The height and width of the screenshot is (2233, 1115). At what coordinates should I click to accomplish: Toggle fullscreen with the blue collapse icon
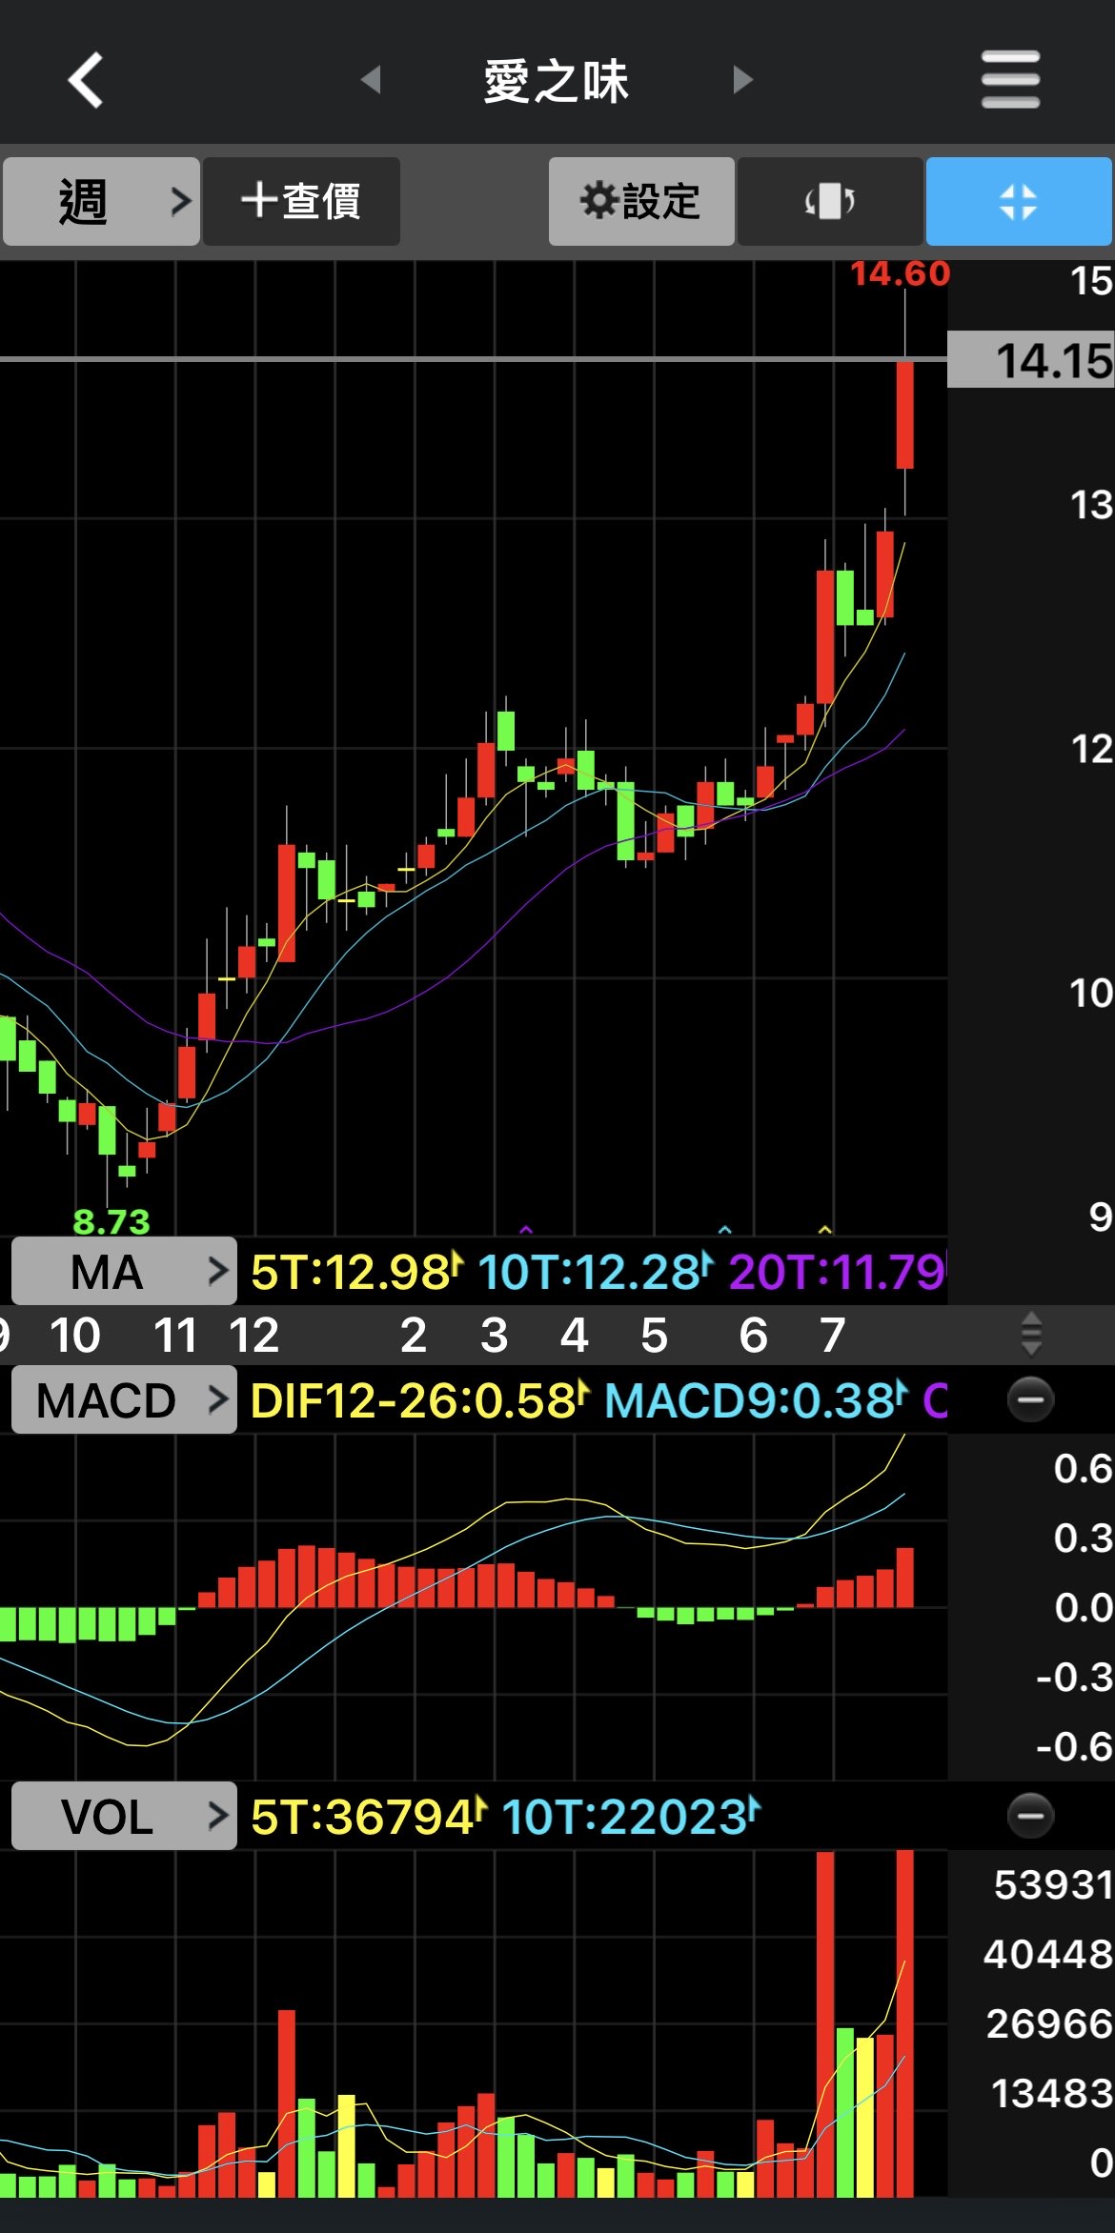point(1019,202)
